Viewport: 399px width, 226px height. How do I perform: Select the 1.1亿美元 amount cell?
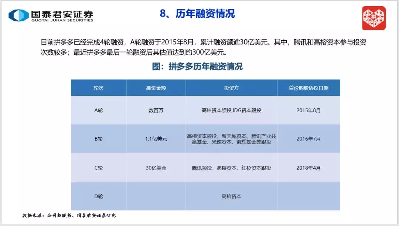point(156,139)
